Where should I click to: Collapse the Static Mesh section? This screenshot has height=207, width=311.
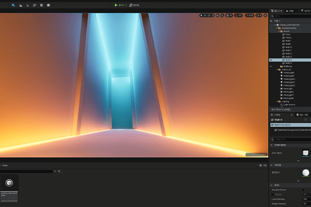(272, 145)
